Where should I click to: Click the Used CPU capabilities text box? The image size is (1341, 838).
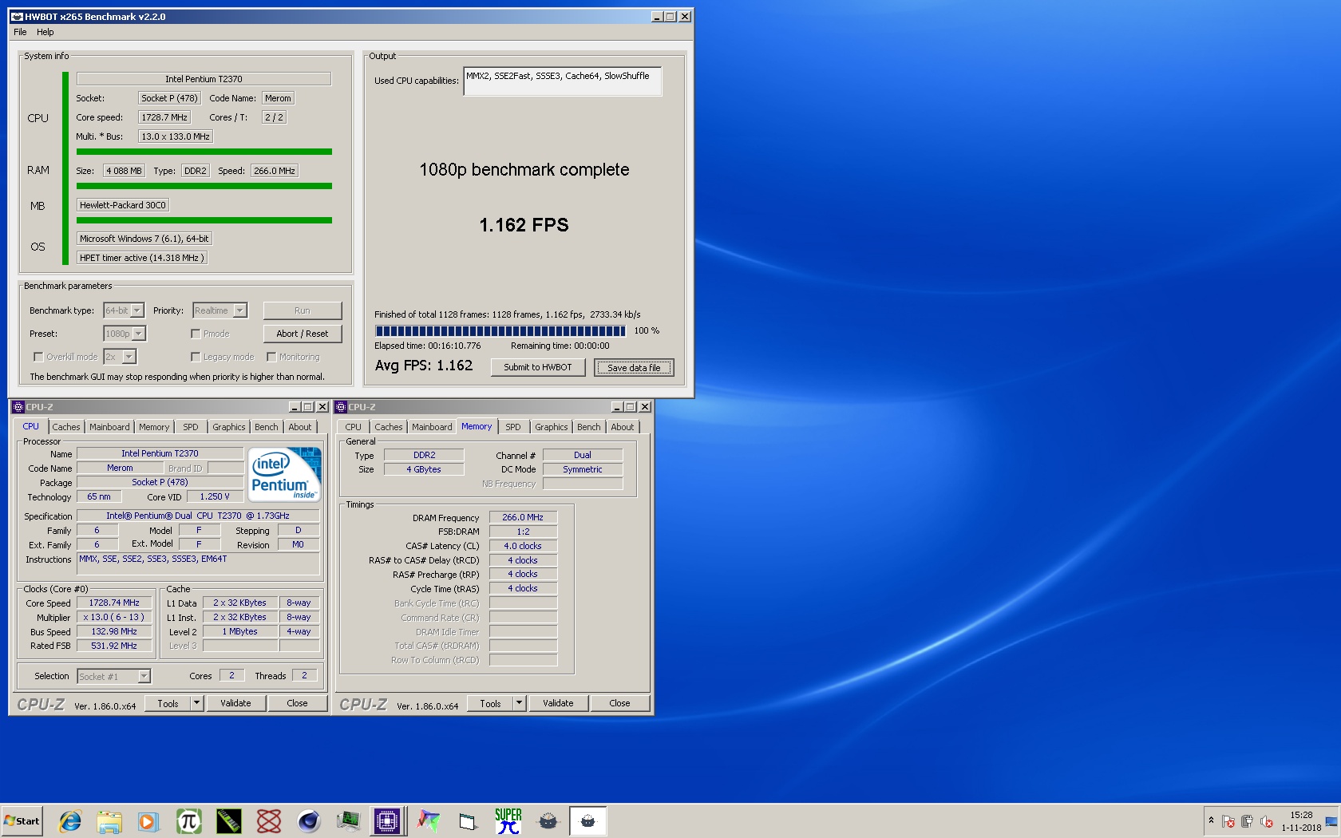(x=563, y=81)
